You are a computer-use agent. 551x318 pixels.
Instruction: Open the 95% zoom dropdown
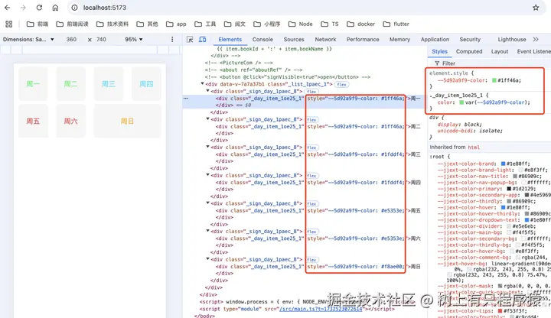(134, 39)
